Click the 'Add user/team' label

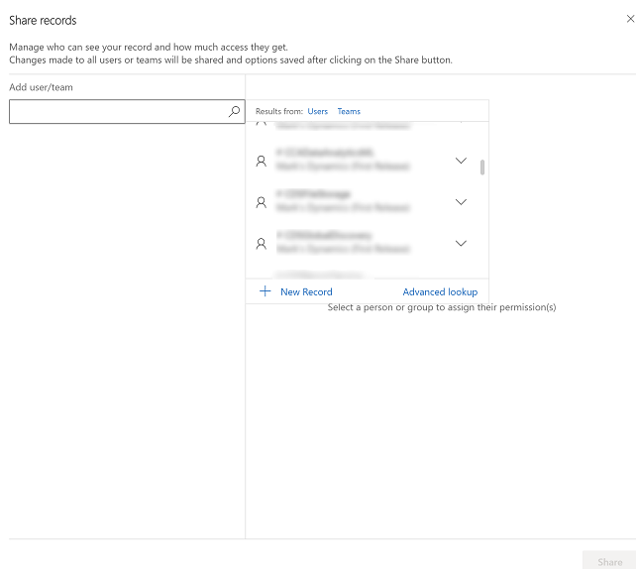[41, 87]
